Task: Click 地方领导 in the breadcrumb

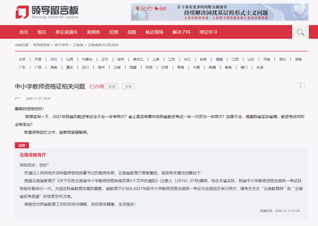Action: [x=61, y=45]
